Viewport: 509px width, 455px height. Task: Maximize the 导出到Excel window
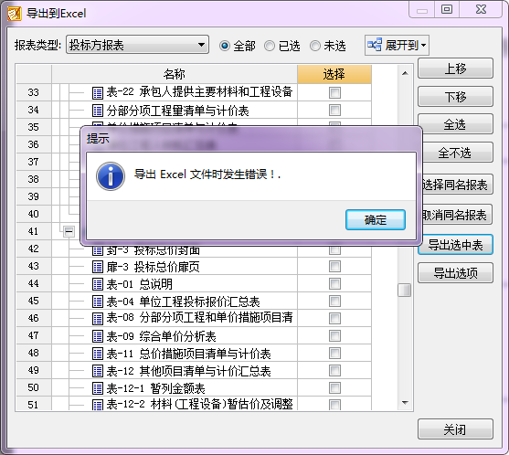point(447,9)
